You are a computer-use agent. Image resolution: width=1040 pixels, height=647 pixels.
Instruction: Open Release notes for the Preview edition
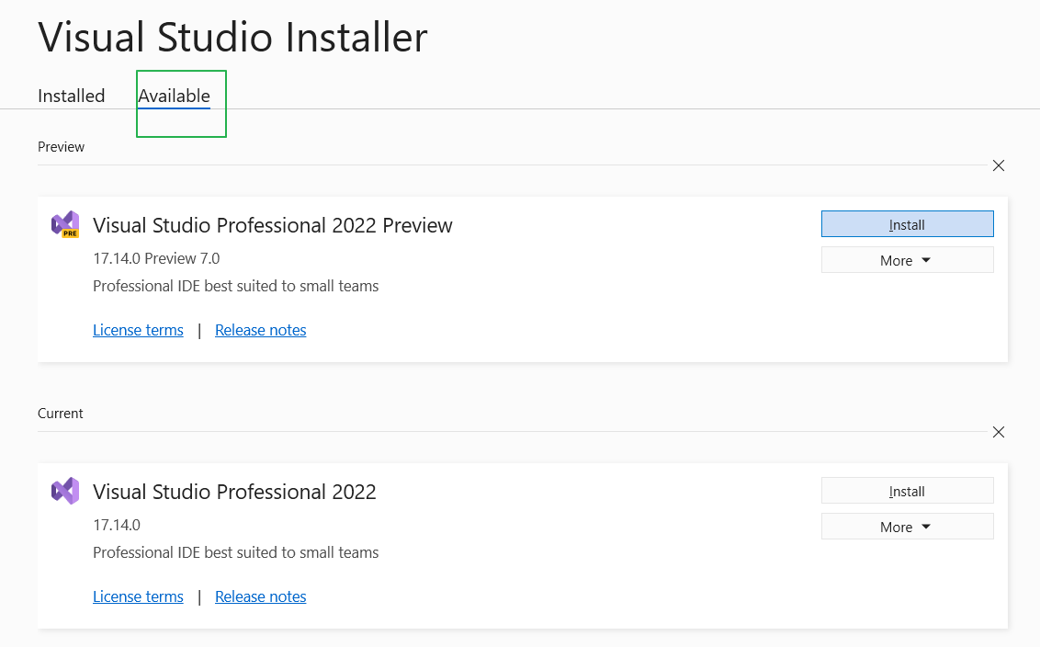coord(261,330)
